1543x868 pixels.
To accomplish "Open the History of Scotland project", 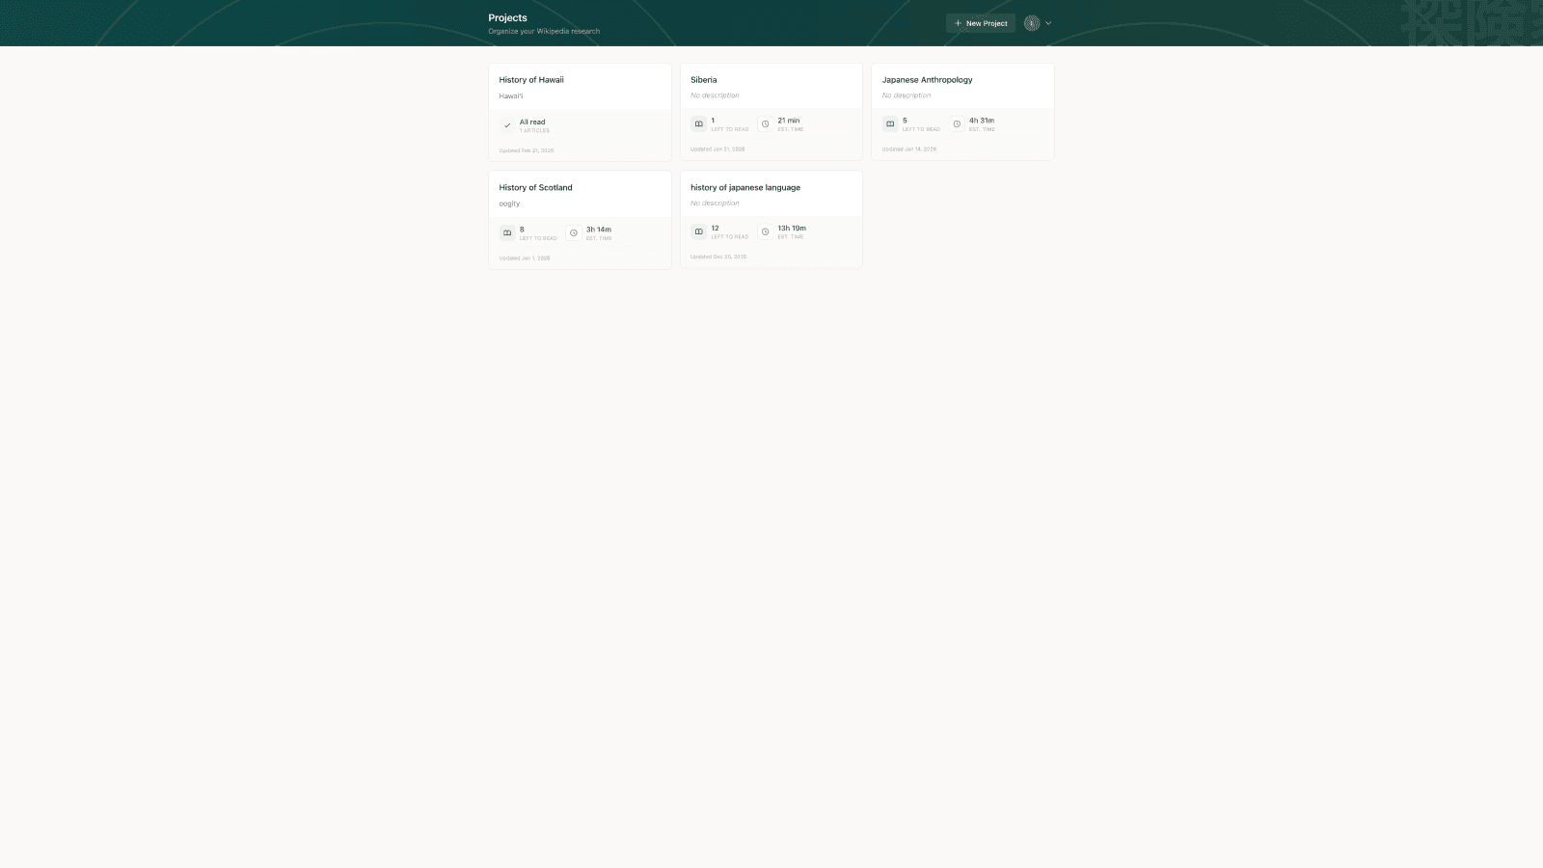I will point(580,220).
